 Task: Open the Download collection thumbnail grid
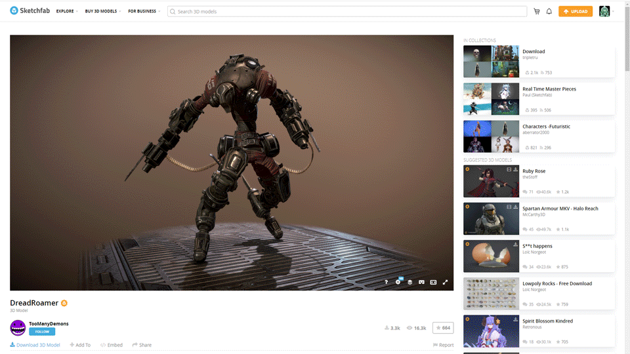tap(491, 62)
